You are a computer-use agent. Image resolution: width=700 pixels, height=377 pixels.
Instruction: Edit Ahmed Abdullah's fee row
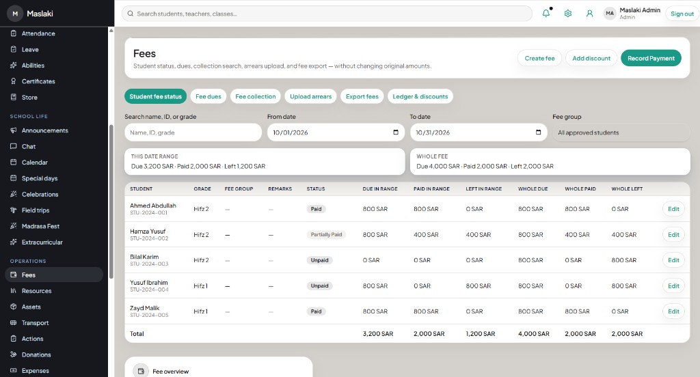point(673,209)
